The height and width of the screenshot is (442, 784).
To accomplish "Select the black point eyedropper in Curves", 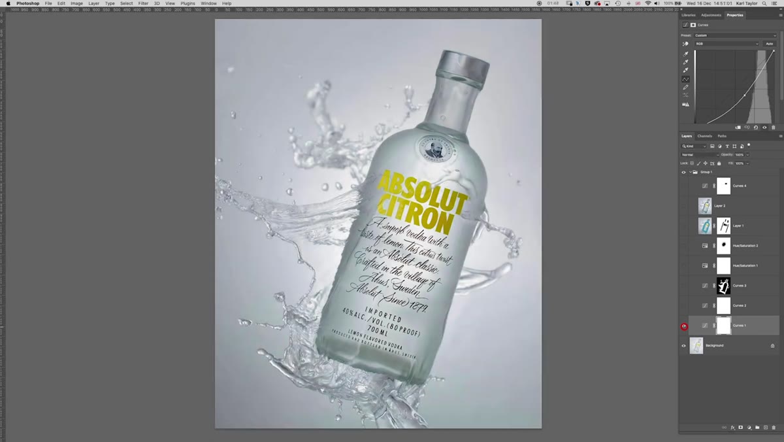I will (x=685, y=54).
